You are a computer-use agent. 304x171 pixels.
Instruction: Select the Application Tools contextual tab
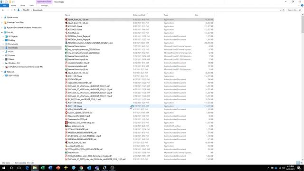point(44,2)
